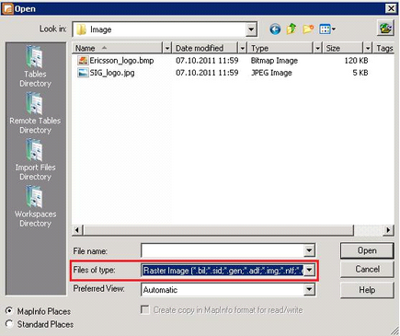Click the Help button

(x=367, y=290)
